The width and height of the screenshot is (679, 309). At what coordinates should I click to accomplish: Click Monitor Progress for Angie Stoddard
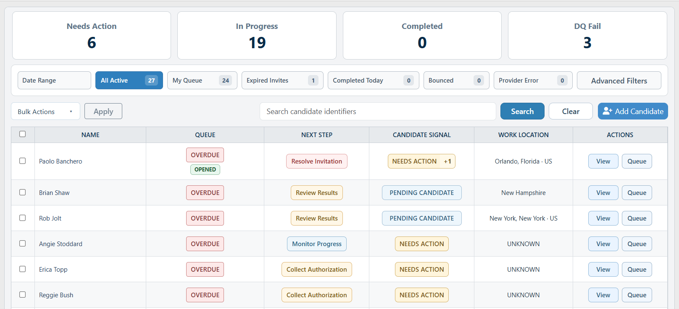[317, 244]
